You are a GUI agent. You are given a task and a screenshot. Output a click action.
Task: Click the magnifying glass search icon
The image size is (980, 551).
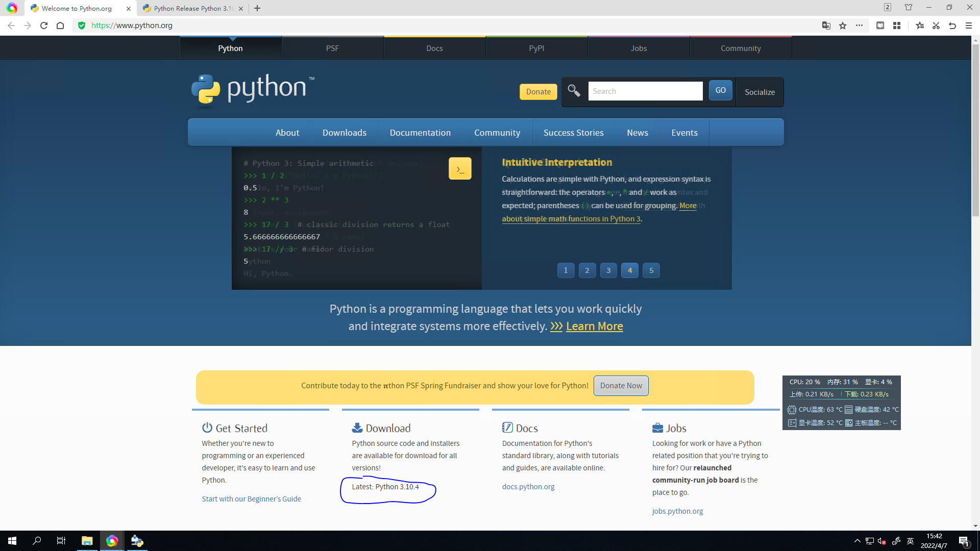tap(574, 91)
